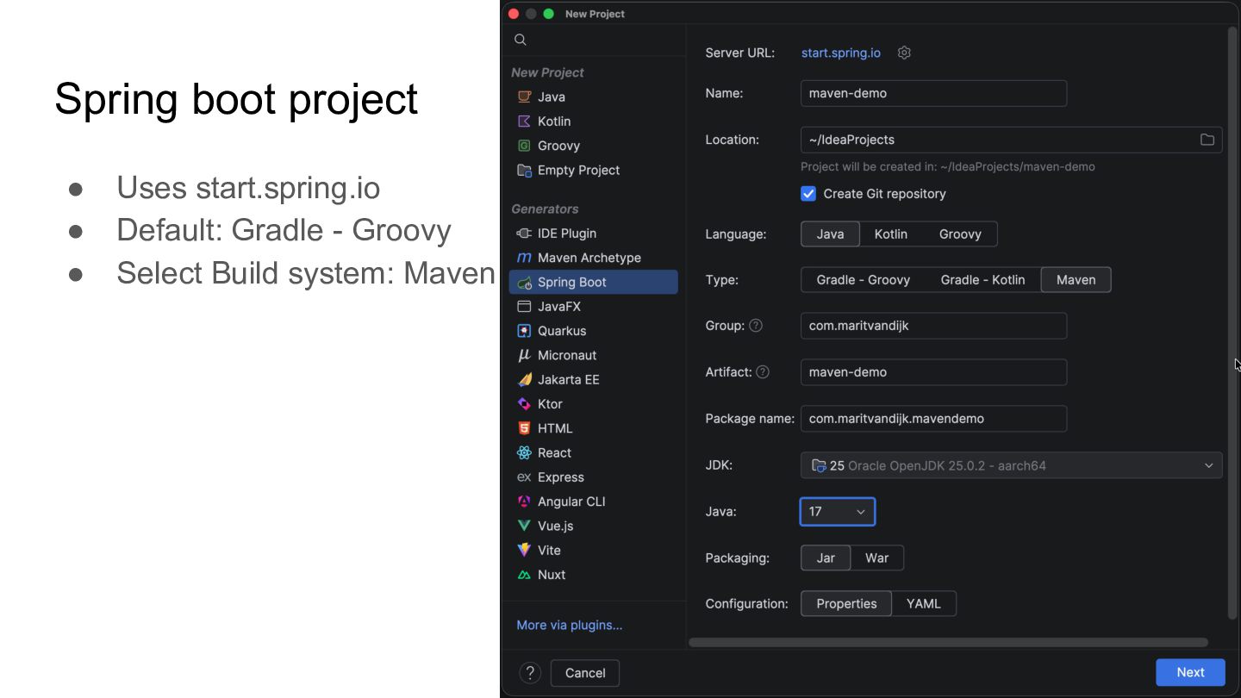Choose the Express generator icon
This screenshot has height=698, width=1241.
click(x=524, y=477)
